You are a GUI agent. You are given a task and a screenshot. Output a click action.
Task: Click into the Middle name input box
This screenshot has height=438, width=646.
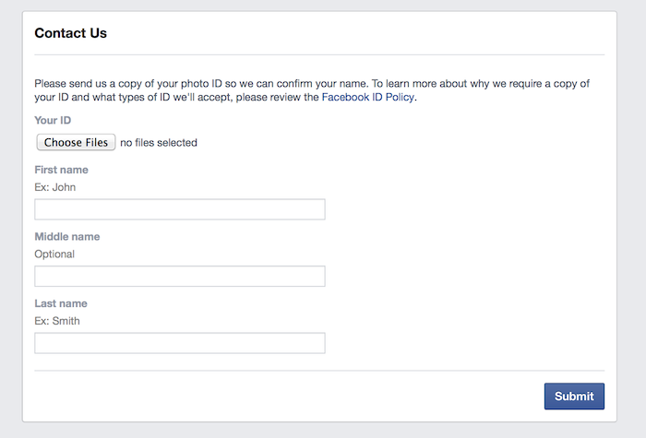(x=179, y=277)
